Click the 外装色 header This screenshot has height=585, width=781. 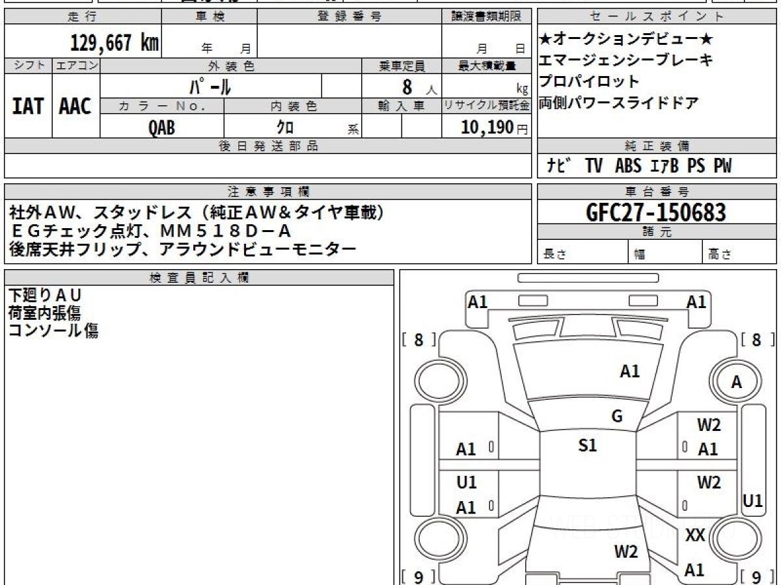(x=231, y=66)
